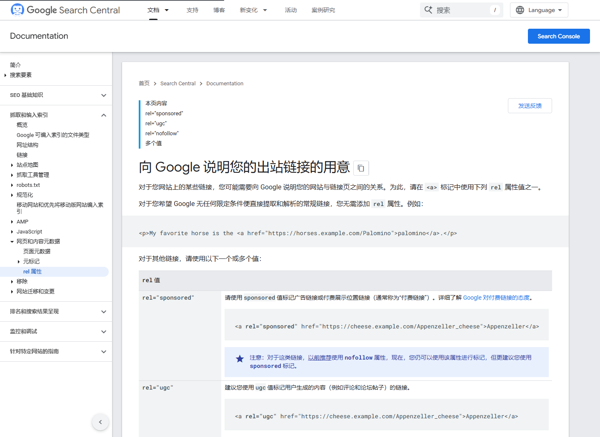
Task: Open the Google 对付费链接的态度 link
Action: point(496,298)
